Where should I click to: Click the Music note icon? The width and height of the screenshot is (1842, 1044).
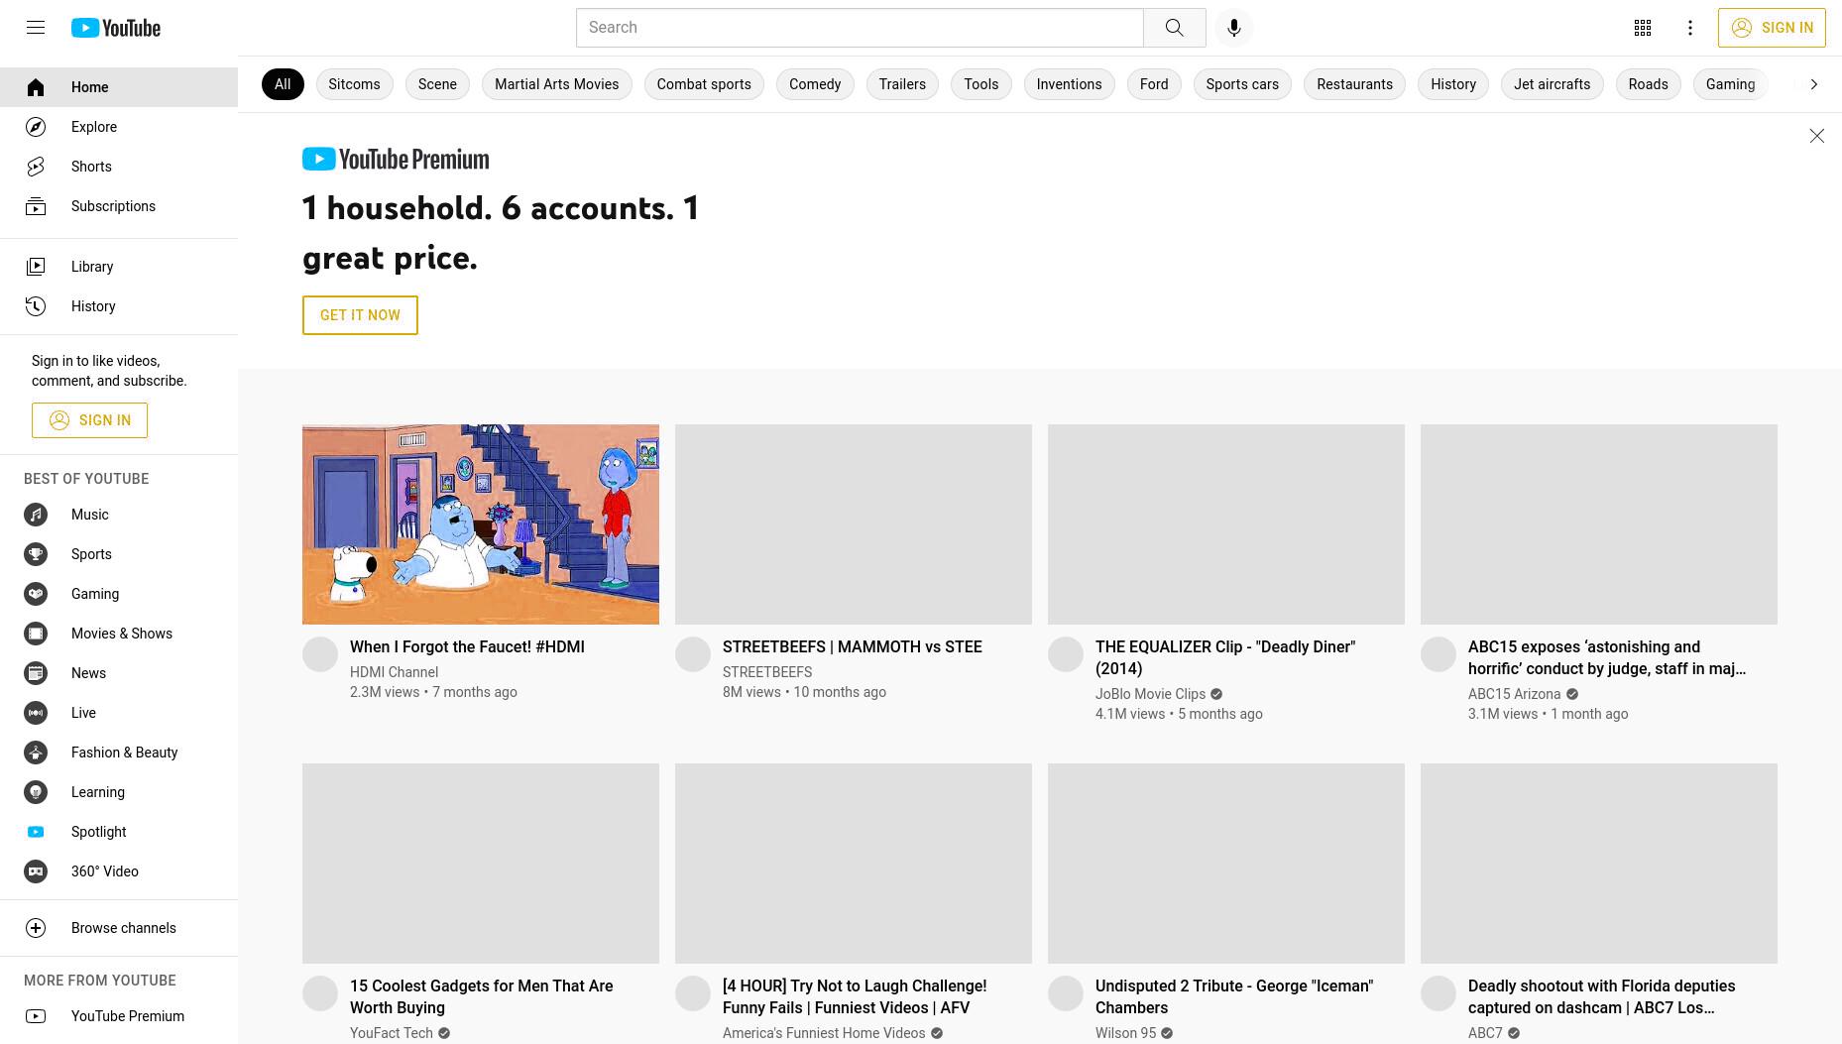click(36, 515)
